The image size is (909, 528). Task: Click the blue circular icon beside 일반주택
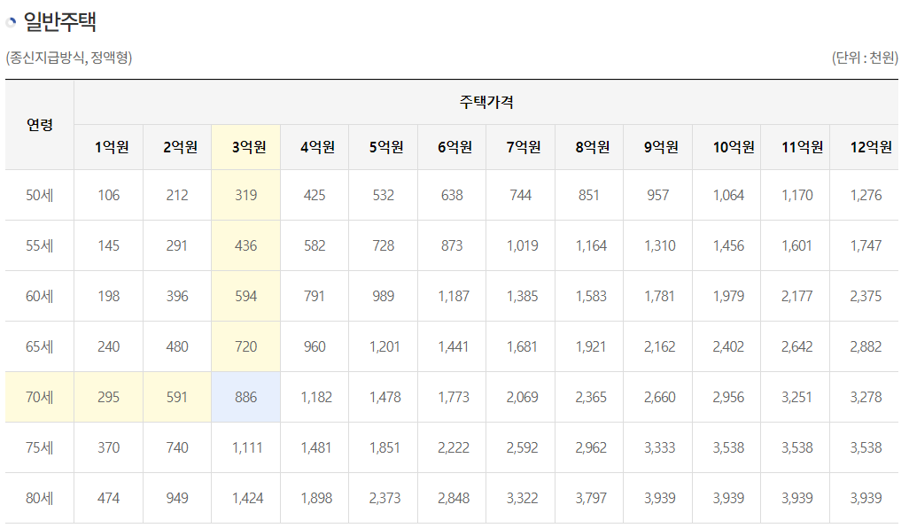pyautogui.click(x=12, y=21)
